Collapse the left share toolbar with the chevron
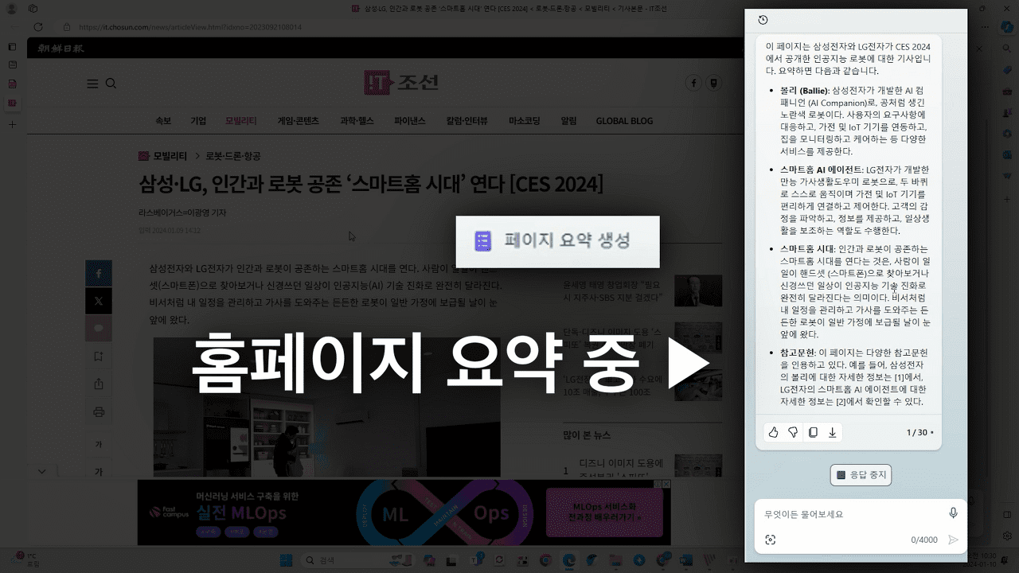 click(x=41, y=471)
